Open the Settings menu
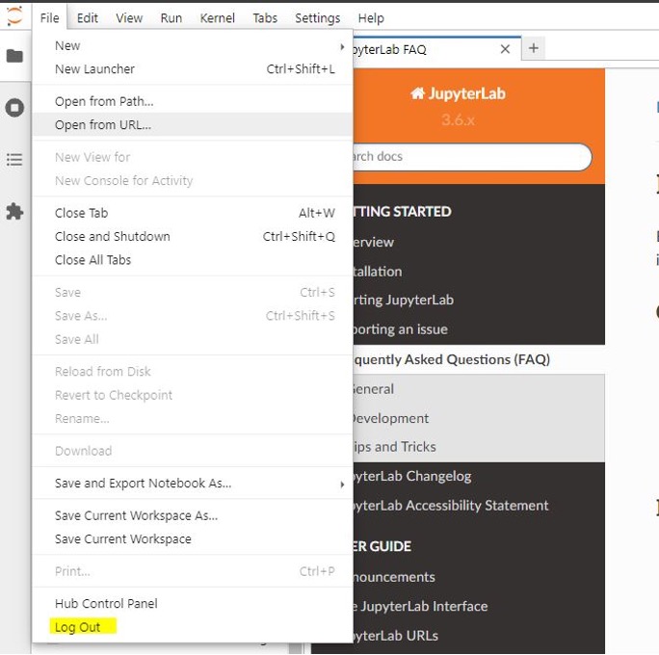This screenshot has height=655, width=659. 317,18
